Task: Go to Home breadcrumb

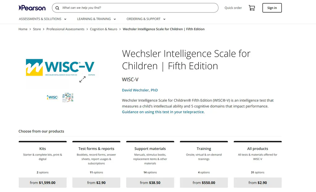Action: [x=23, y=29]
